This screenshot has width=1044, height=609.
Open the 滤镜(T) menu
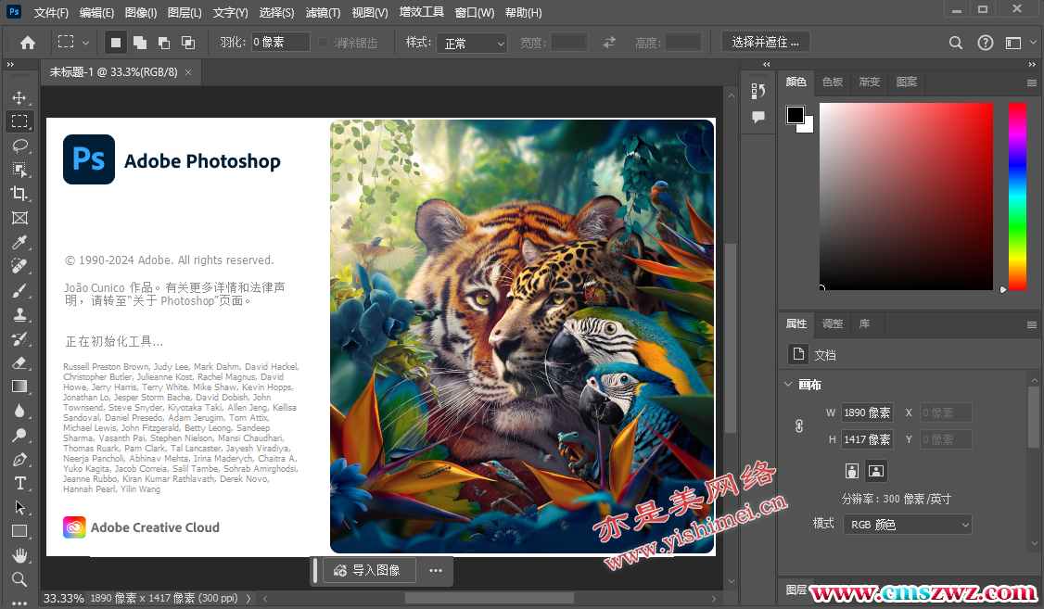323,13
